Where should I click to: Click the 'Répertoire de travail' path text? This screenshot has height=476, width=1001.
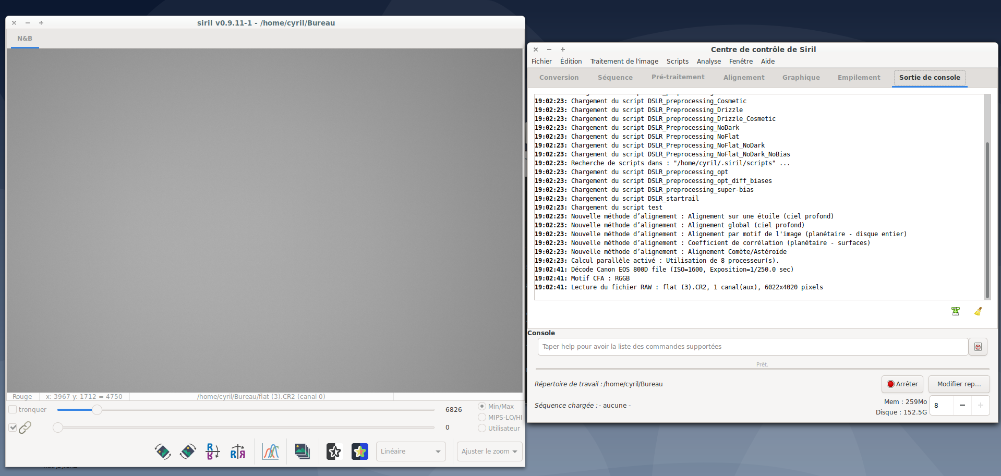point(598,384)
